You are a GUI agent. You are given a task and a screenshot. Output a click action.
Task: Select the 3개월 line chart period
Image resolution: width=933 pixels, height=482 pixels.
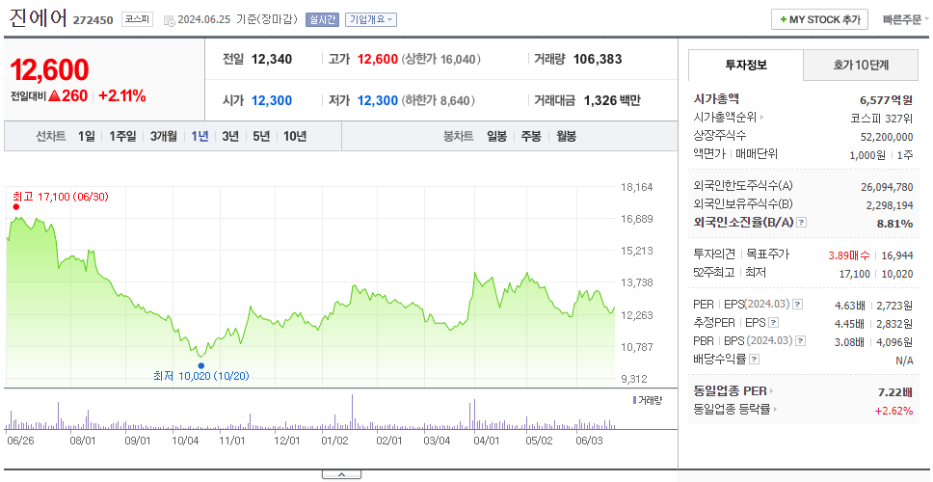click(x=164, y=136)
